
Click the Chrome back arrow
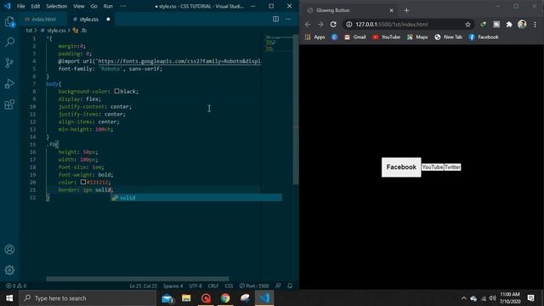pyautogui.click(x=308, y=25)
